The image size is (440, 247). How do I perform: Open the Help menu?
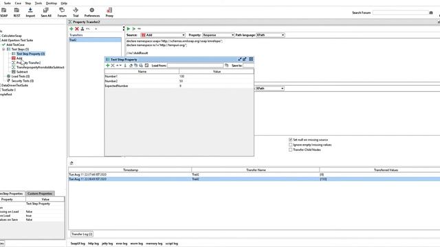[x=64, y=3]
